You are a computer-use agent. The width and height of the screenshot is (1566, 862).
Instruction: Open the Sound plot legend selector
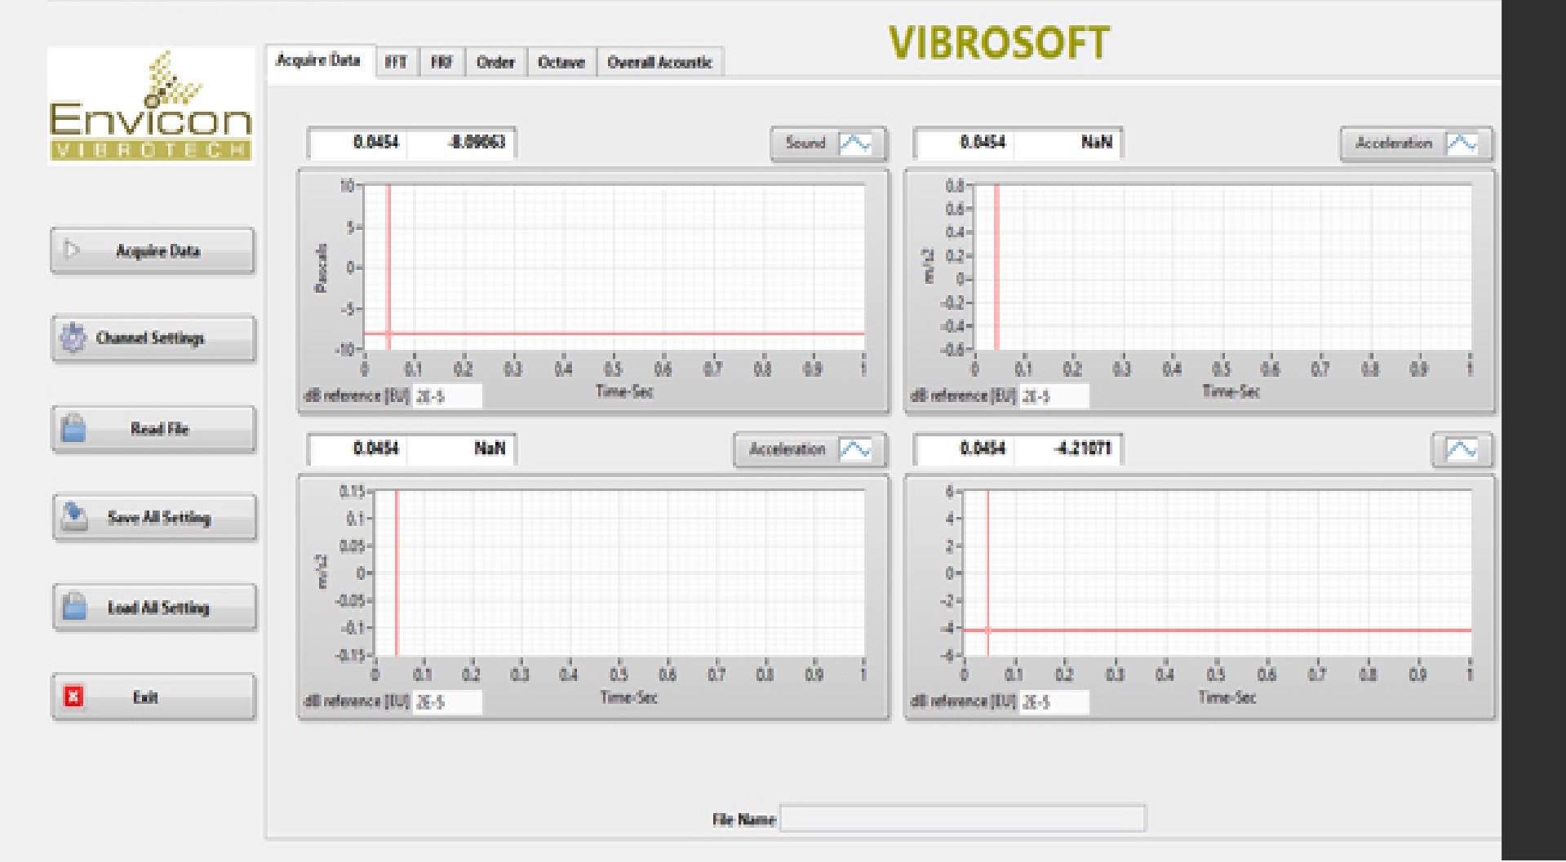click(x=806, y=144)
